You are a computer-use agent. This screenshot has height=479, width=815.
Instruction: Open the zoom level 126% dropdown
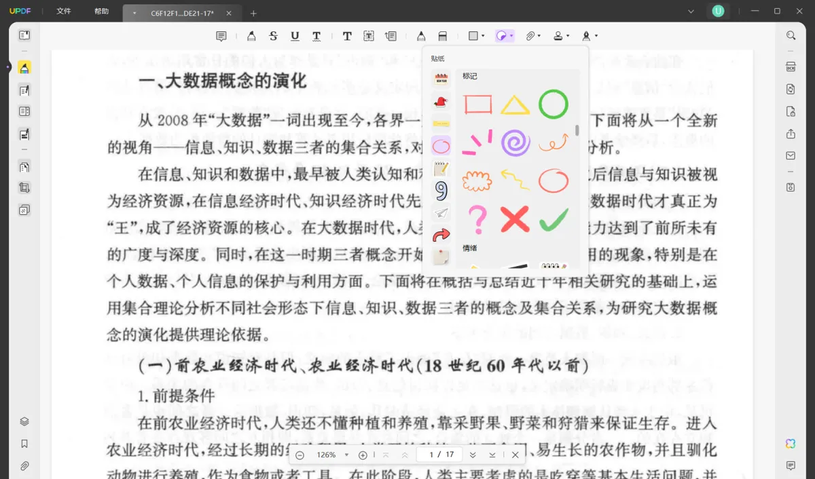(346, 455)
